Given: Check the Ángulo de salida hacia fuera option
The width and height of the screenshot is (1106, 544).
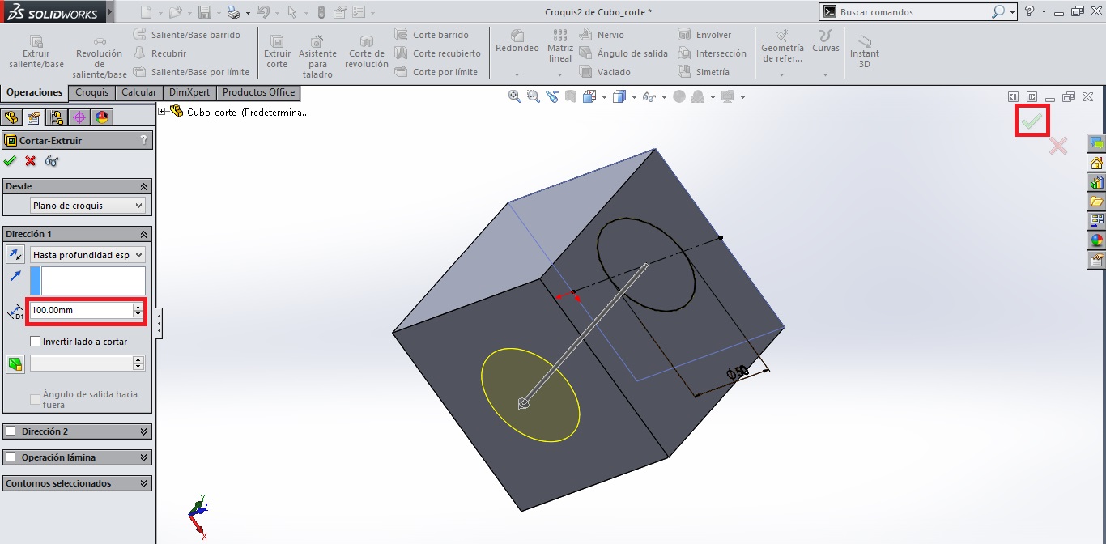Looking at the screenshot, I should click(34, 399).
